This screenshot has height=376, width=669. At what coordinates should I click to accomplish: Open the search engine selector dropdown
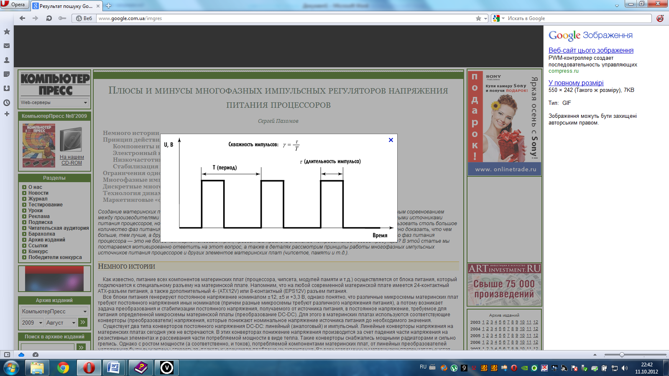[499, 18]
